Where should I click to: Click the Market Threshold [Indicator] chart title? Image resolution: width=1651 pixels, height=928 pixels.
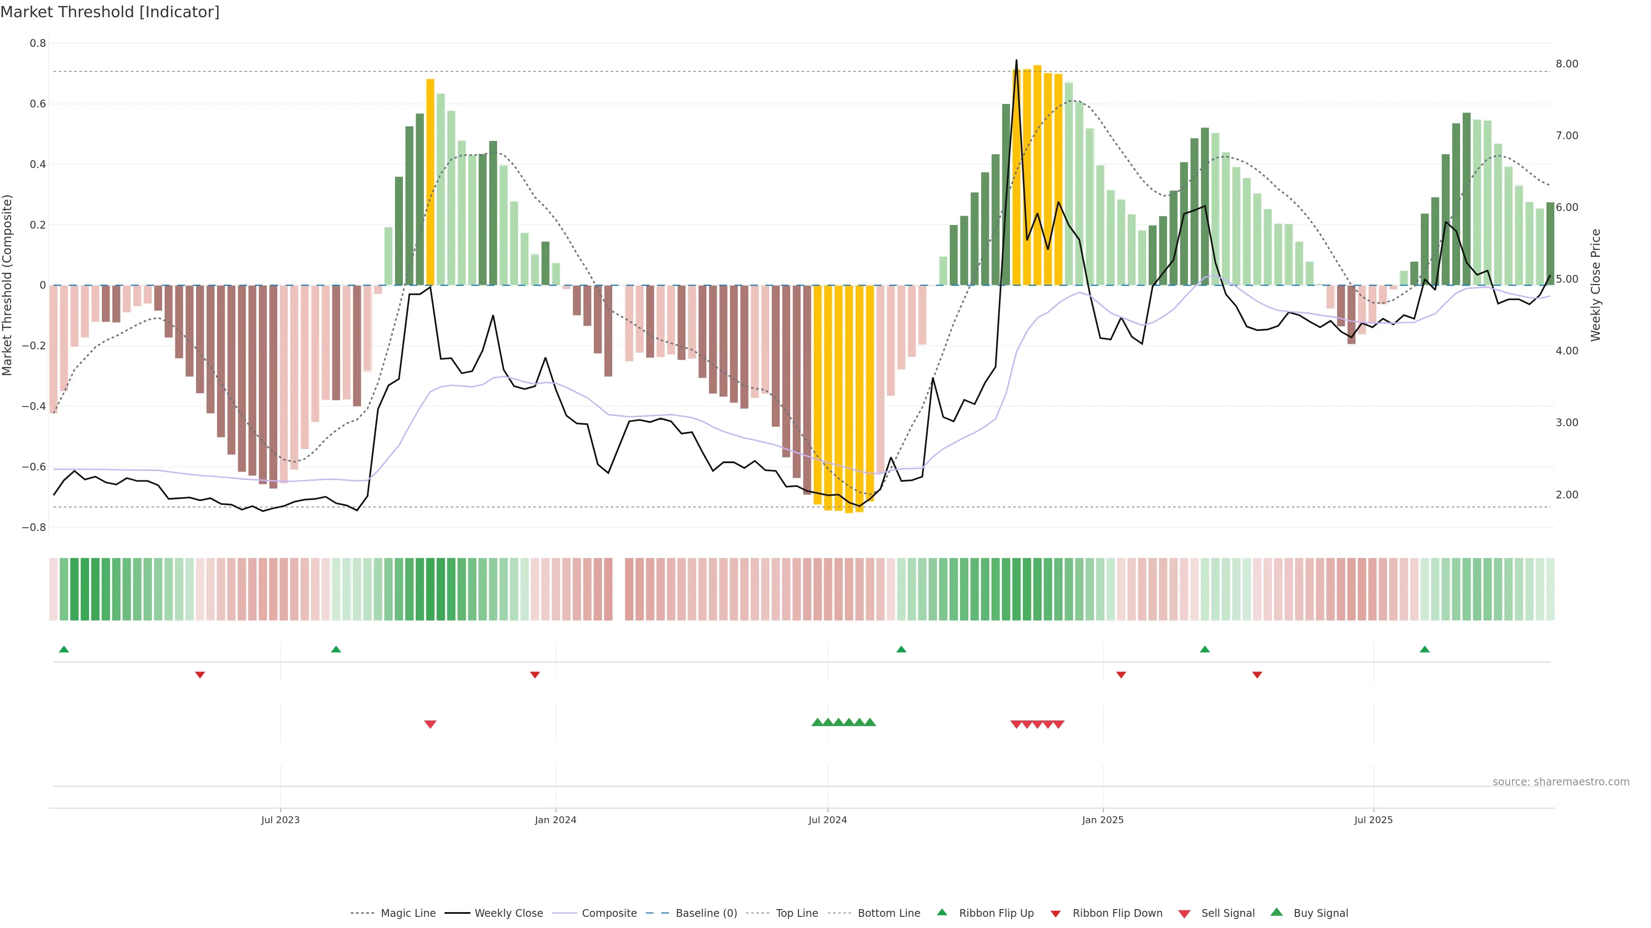[110, 12]
